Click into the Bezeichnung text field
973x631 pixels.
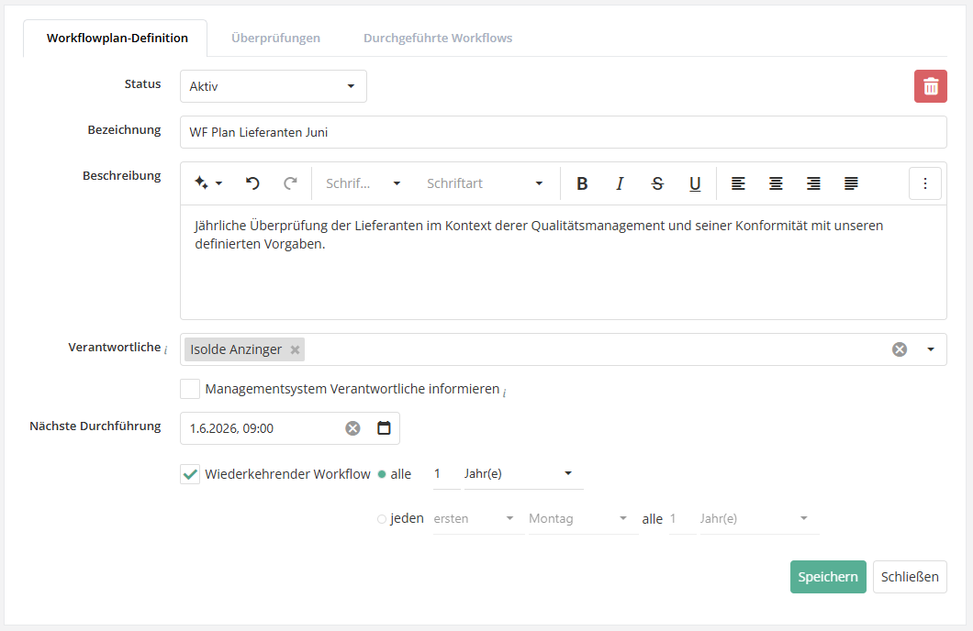(x=563, y=132)
